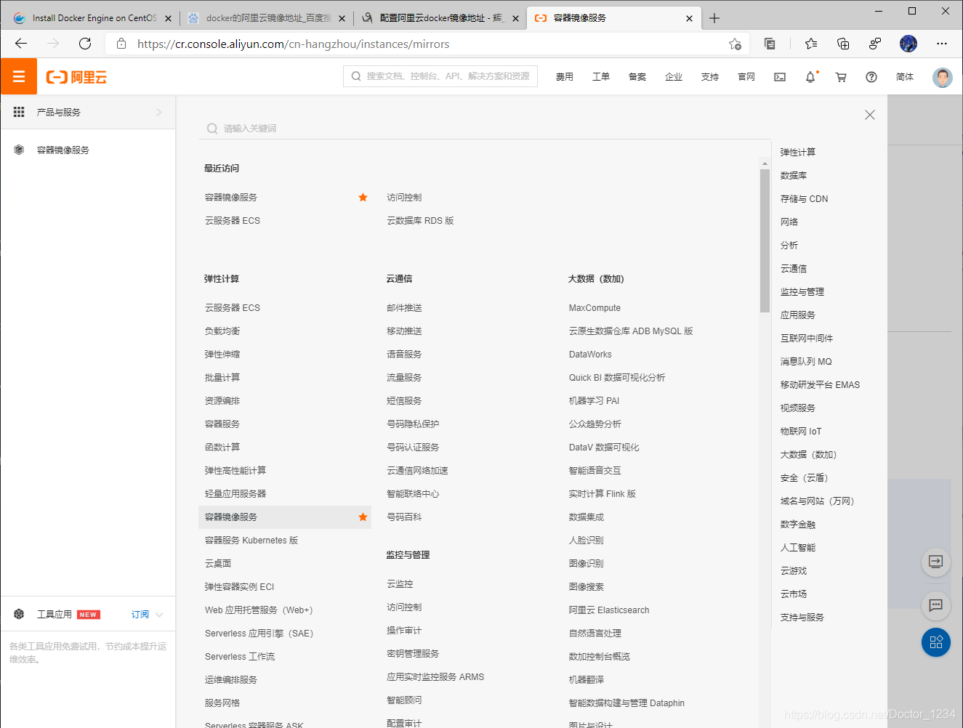Screen dimensions: 963x728
Task: Unstar highlighted 容器镜像服务 under 弹性计算
Action: [363, 517]
